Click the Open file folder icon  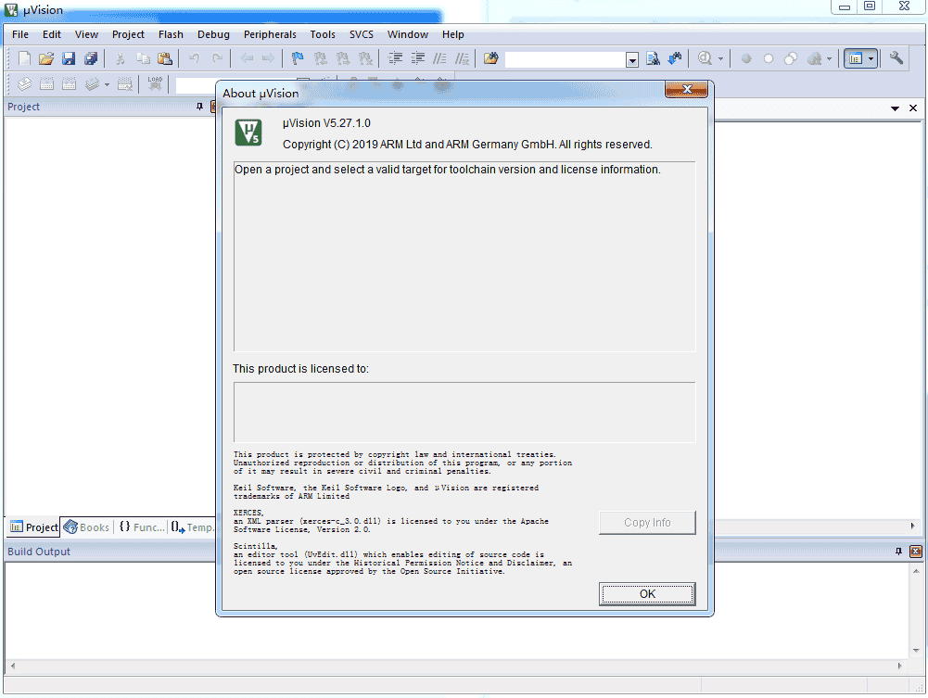tap(46, 58)
